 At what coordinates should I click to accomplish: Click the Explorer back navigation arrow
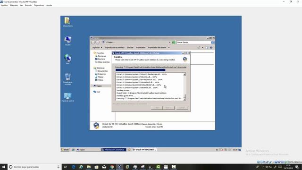pos(93,42)
